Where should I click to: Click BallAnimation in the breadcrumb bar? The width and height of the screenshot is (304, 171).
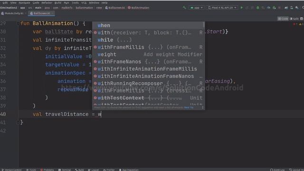[138, 8]
